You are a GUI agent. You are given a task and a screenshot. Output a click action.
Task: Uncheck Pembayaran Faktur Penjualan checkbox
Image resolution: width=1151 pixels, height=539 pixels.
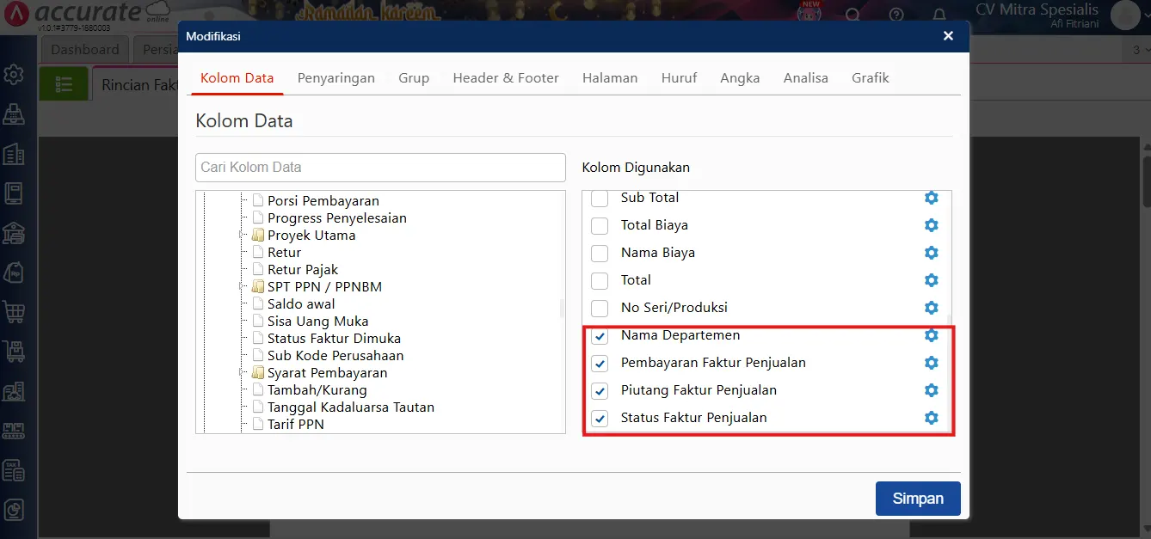[x=600, y=364]
